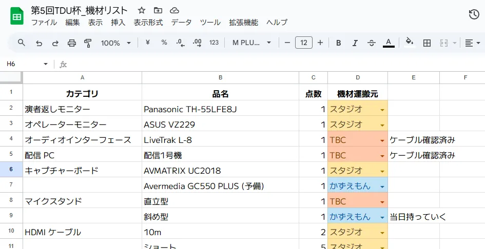Image resolution: width=485 pixels, height=249 pixels.
Task: Open the text color picker
Action: [x=389, y=43]
